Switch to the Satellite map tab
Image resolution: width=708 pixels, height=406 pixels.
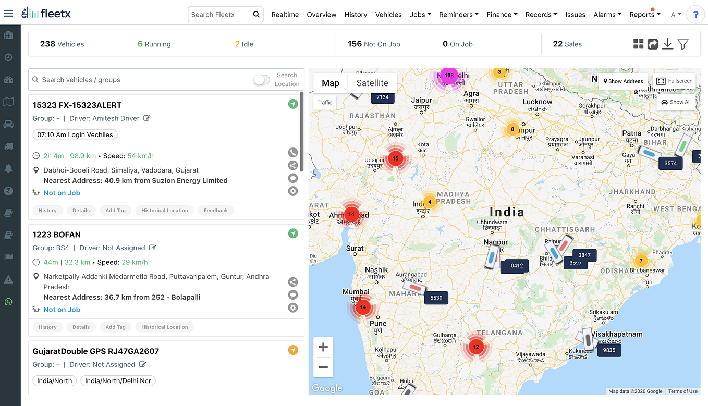tap(372, 83)
